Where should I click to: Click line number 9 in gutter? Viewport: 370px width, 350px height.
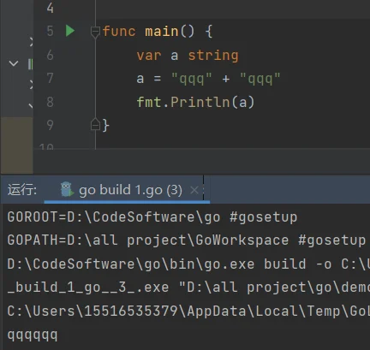(50, 125)
